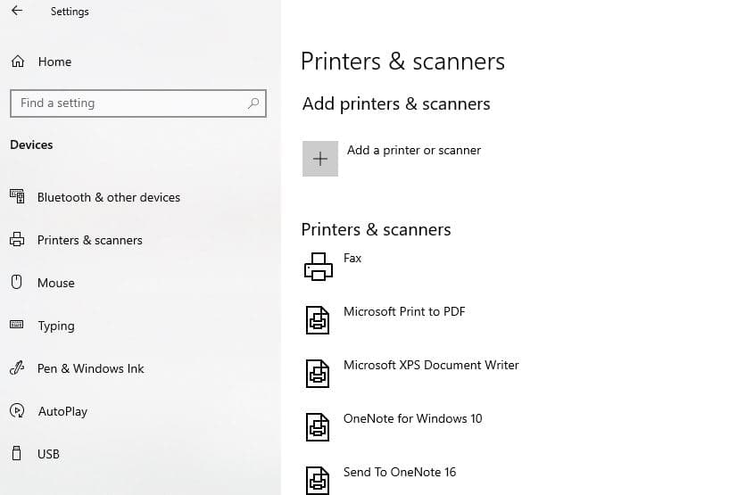Click the AutoPlay icon

[x=17, y=410]
